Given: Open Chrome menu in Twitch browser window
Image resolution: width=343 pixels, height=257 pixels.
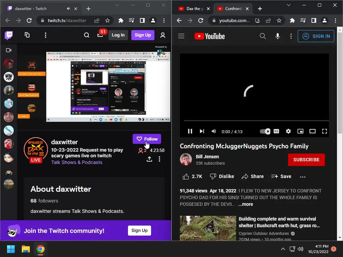Looking at the screenshot, I should 164,20.
